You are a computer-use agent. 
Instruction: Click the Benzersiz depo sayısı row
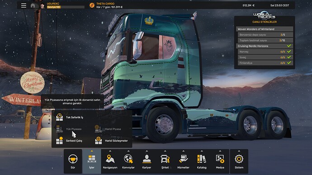(x=265, y=35)
